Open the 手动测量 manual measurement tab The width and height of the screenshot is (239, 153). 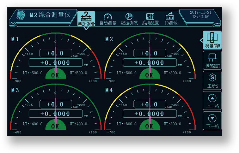[86, 19]
